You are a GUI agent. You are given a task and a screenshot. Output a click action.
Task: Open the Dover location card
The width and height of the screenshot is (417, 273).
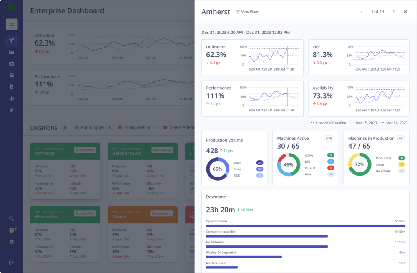point(143,234)
